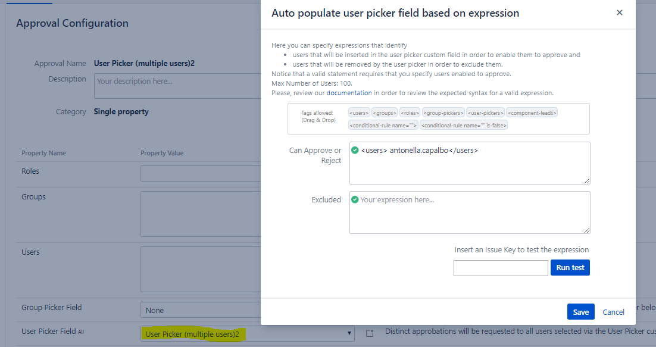This screenshot has height=347, width=656.
Task: Select the <group-pickers> tag chip
Action: click(443, 112)
